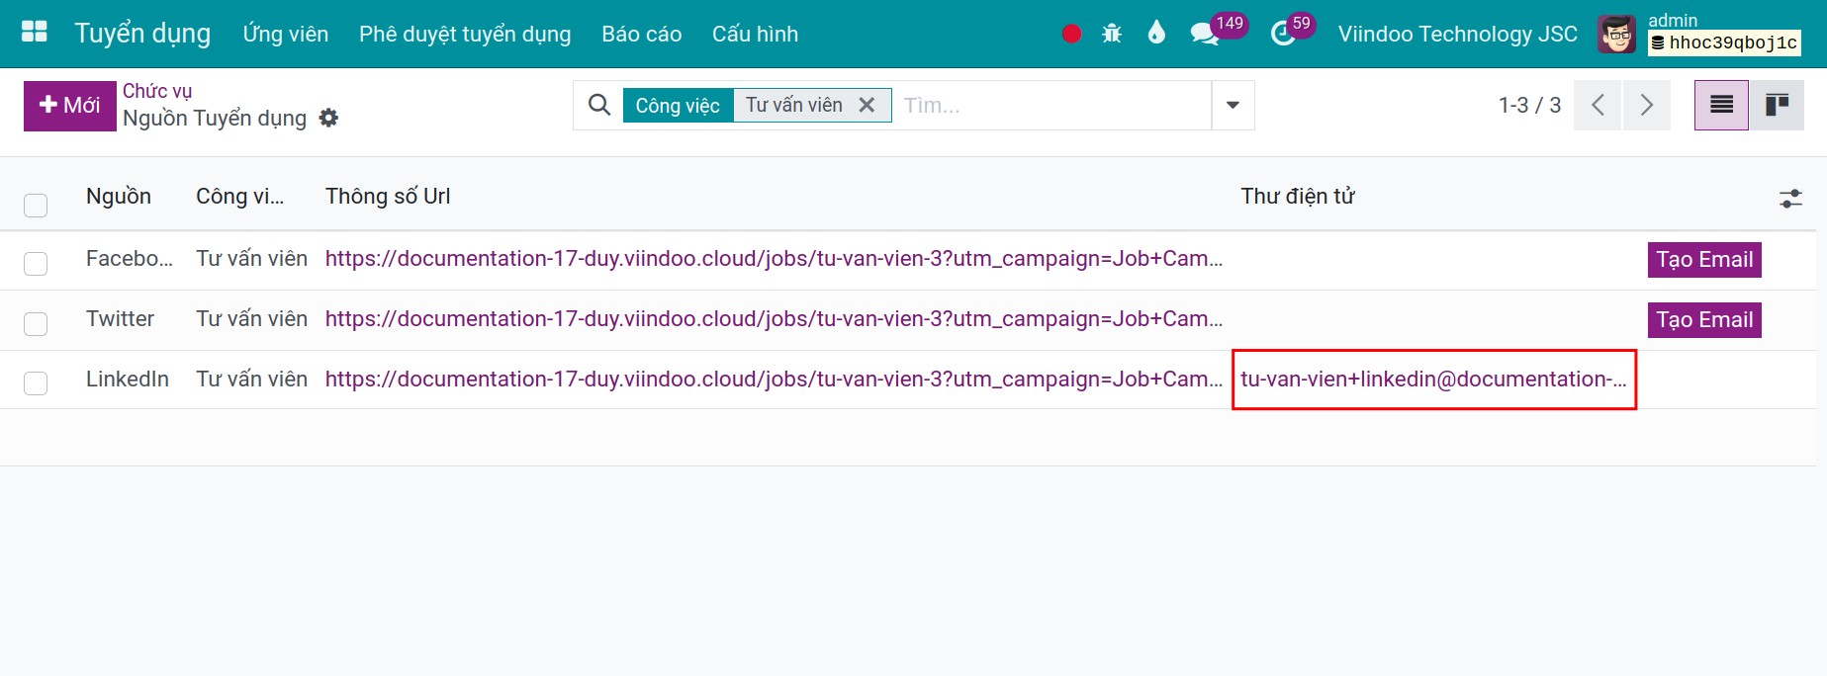Select the Facebook row checkbox
The width and height of the screenshot is (1827, 676).
pos(36,263)
